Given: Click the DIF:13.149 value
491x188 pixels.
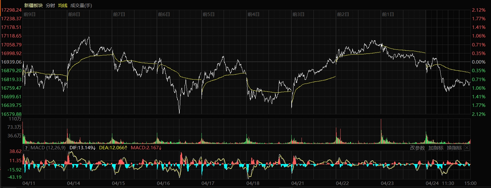Looking at the screenshot, I should (x=83, y=148).
